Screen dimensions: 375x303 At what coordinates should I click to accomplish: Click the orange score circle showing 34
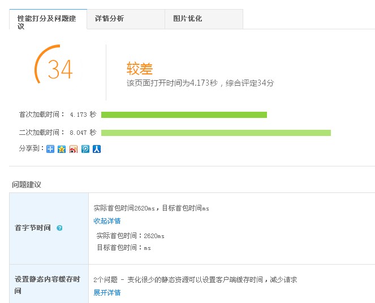[x=55, y=69]
